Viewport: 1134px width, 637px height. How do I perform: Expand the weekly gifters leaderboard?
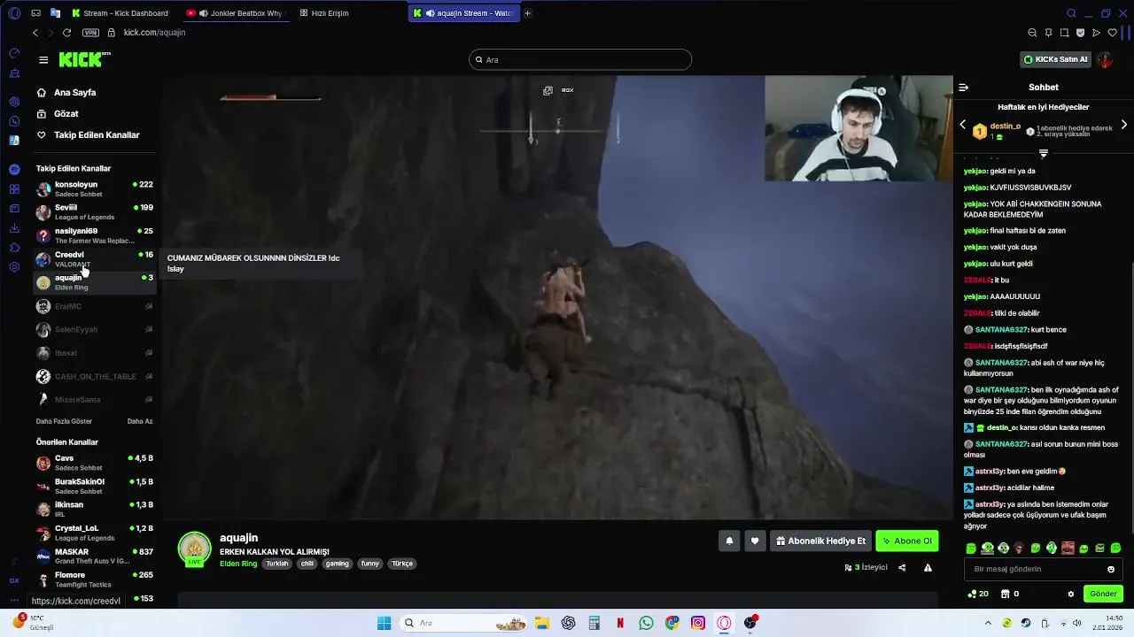click(x=1043, y=154)
